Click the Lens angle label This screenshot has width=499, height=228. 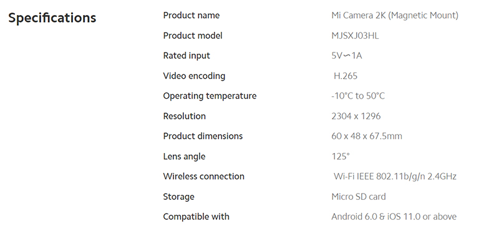[184, 157]
